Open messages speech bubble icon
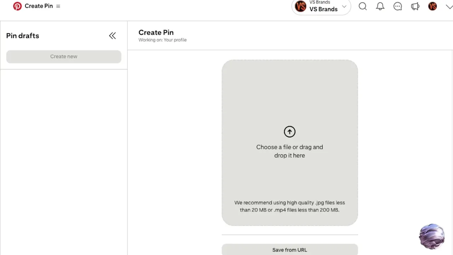 tap(397, 6)
